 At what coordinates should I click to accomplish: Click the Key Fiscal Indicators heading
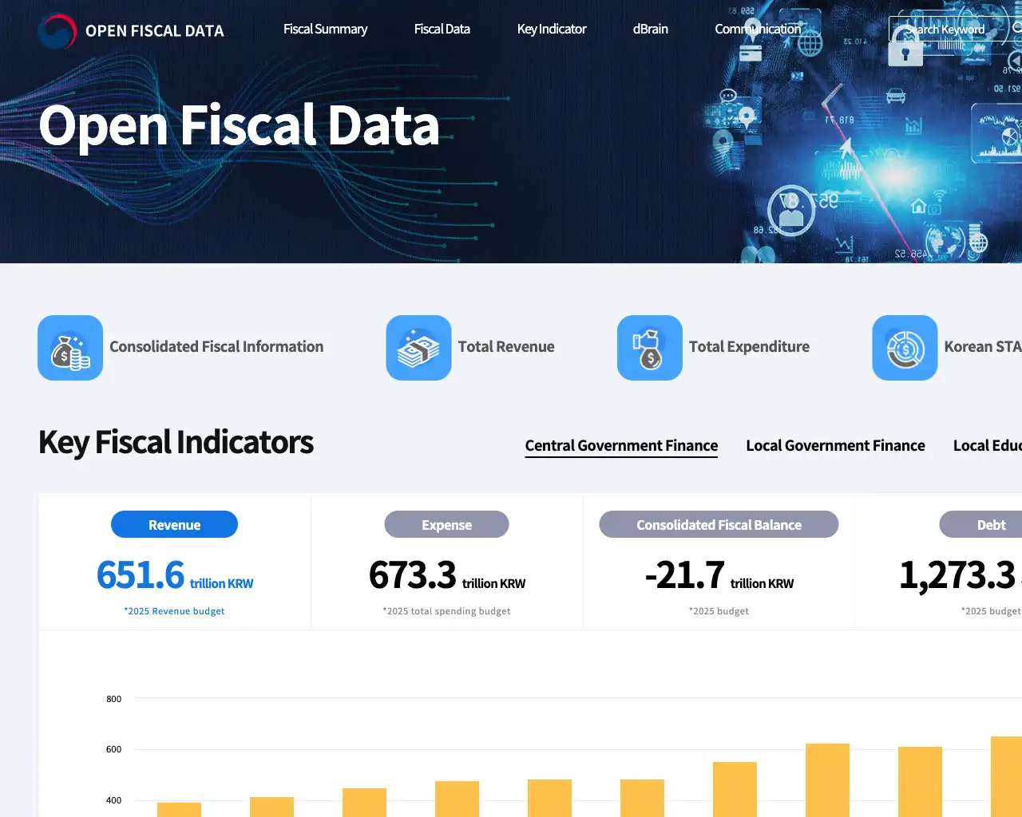click(x=176, y=442)
